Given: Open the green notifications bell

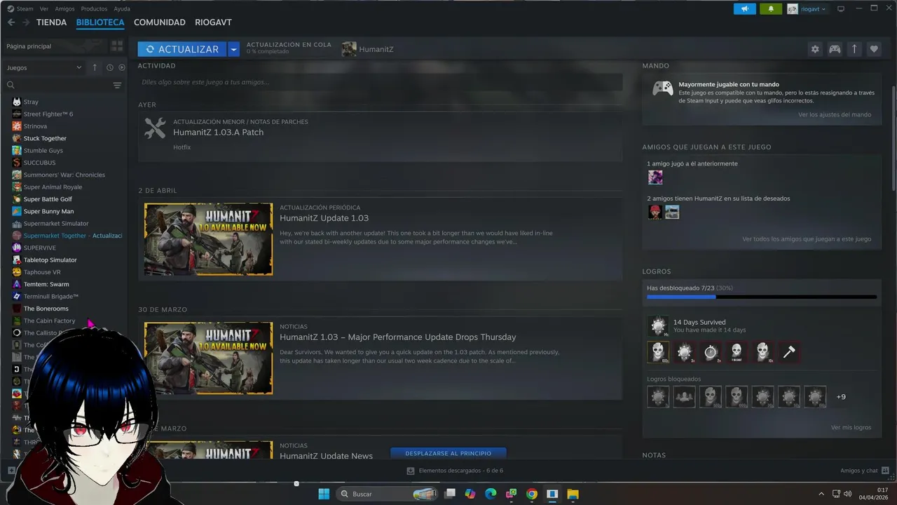Looking at the screenshot, I should [x=771, y=8].
